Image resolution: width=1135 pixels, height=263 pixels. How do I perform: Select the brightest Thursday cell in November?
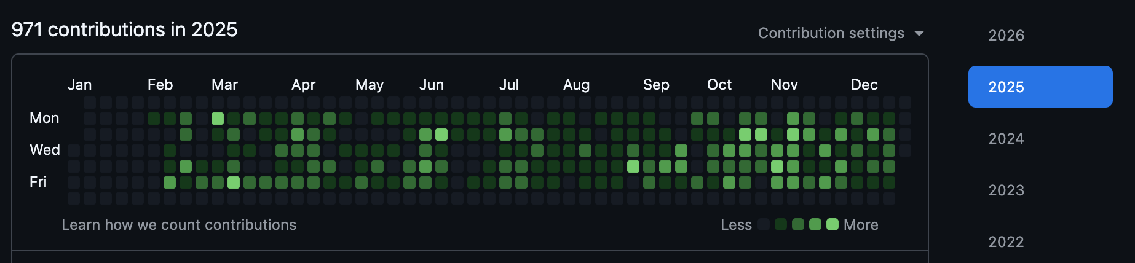click(777, 167)
